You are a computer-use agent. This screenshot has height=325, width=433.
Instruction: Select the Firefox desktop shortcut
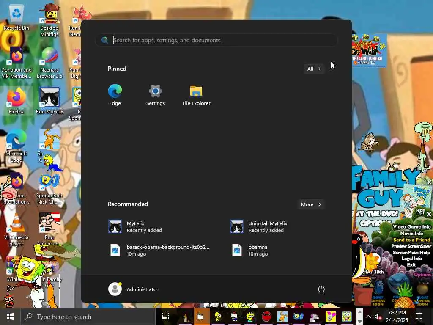coord(16,101)
